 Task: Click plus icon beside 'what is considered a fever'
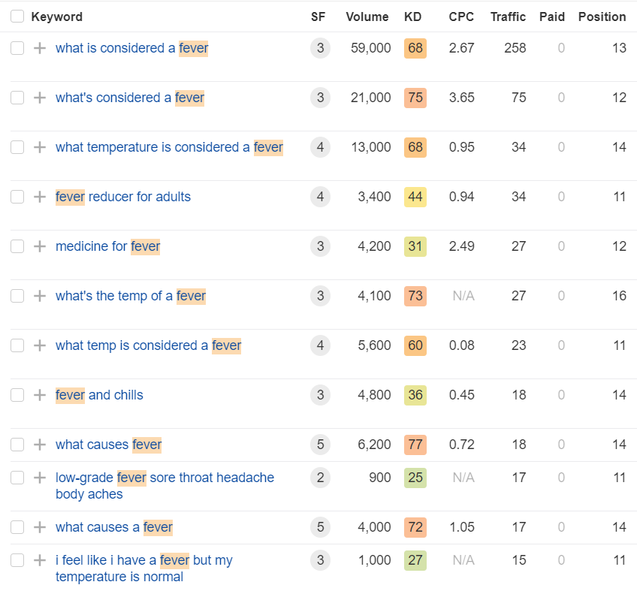pyautogui.click(x=40, y=48)
